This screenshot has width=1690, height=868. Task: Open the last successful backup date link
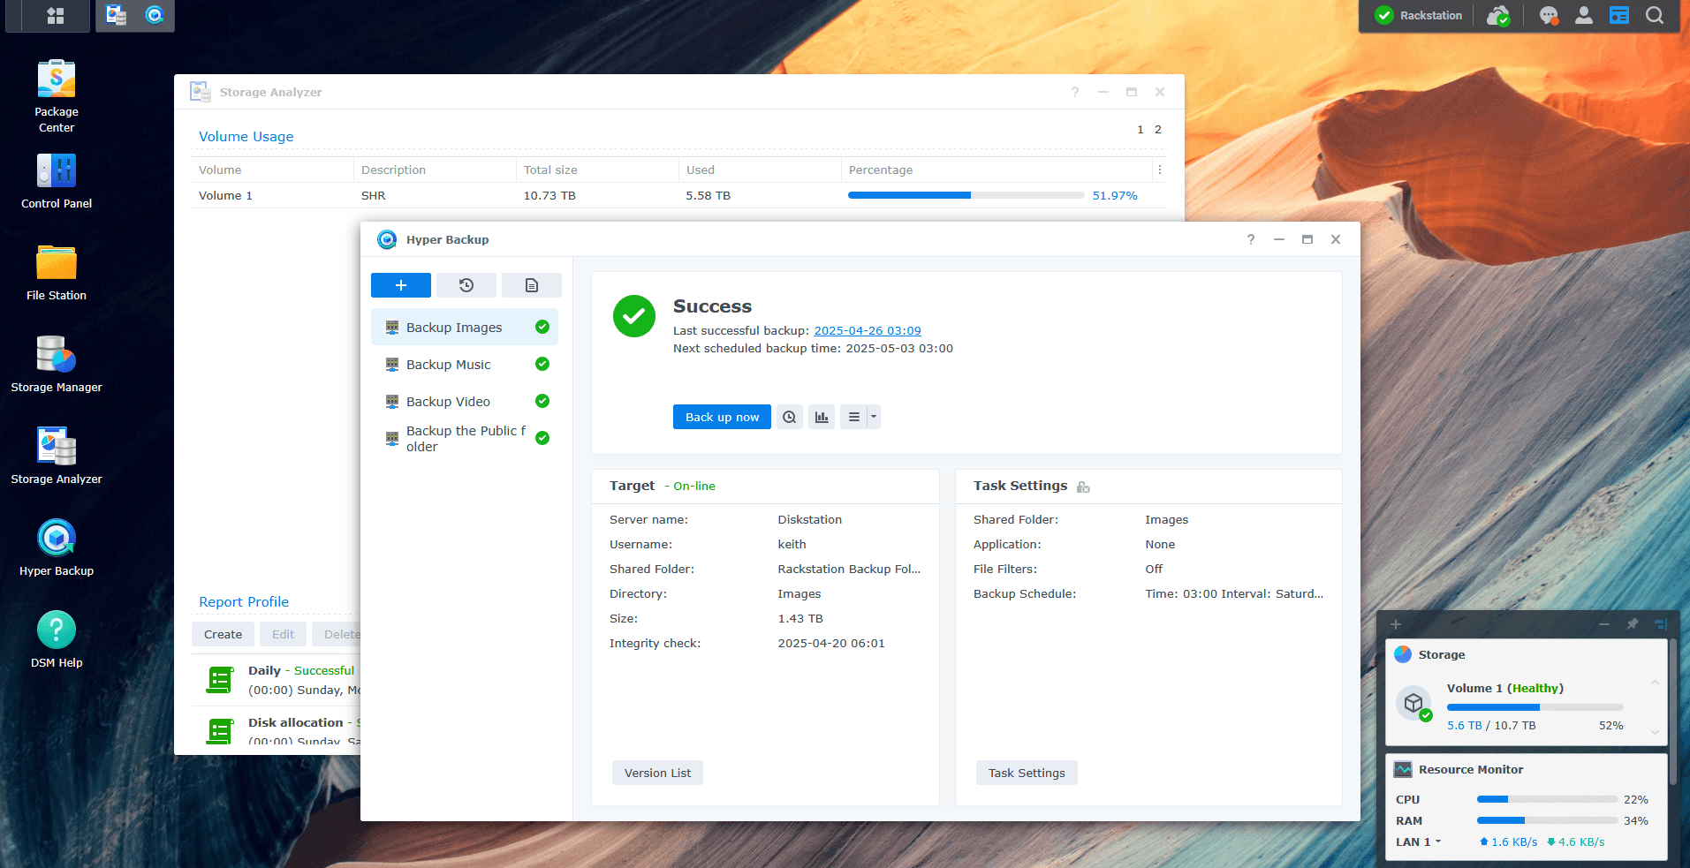(x=867, y=330)
